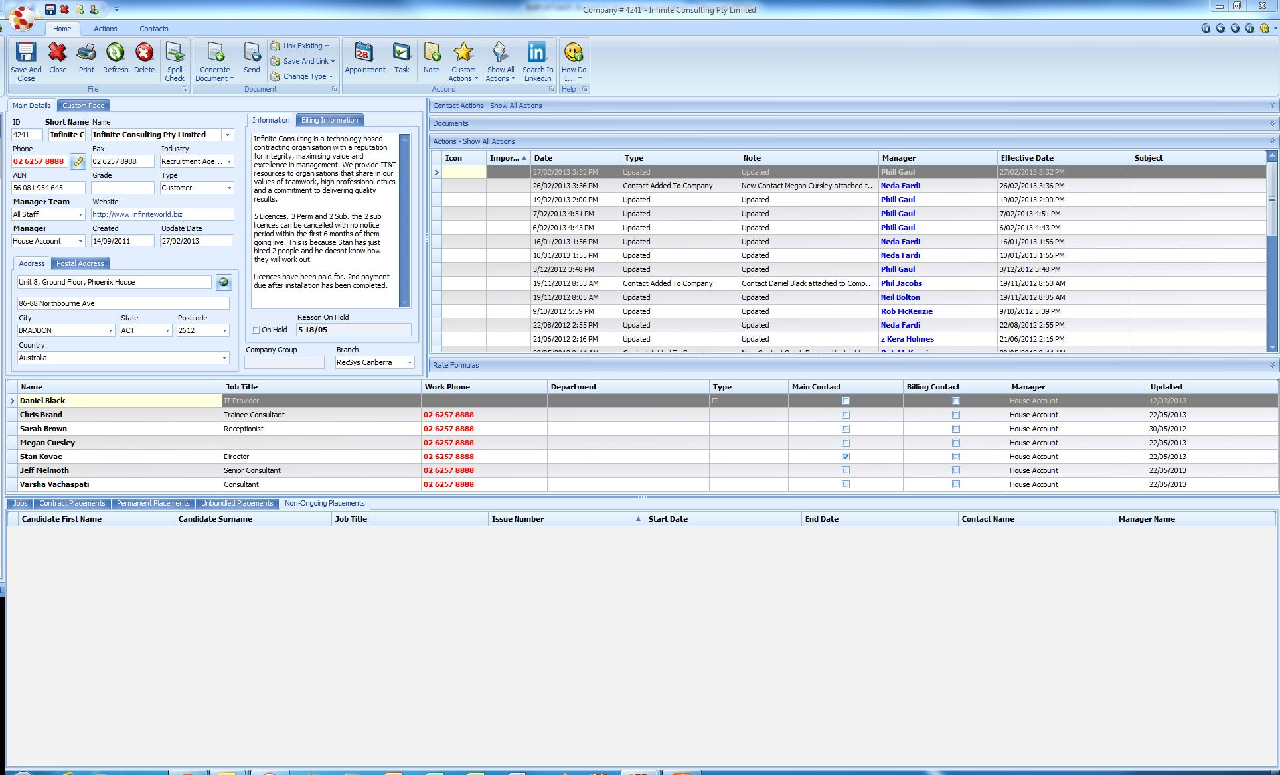Create a new Appointment
1280x775 pixels.
(x=364, y=58)
